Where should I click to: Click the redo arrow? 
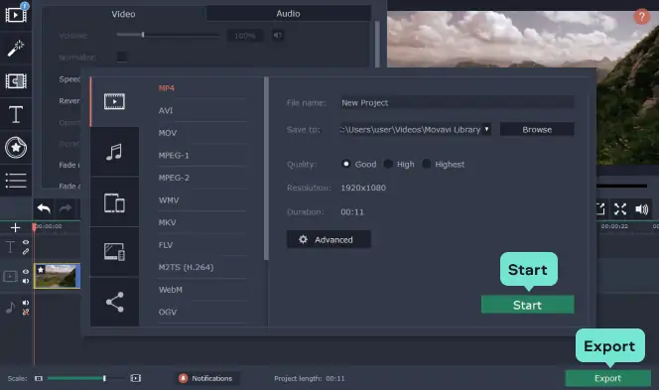pos(66,208)
